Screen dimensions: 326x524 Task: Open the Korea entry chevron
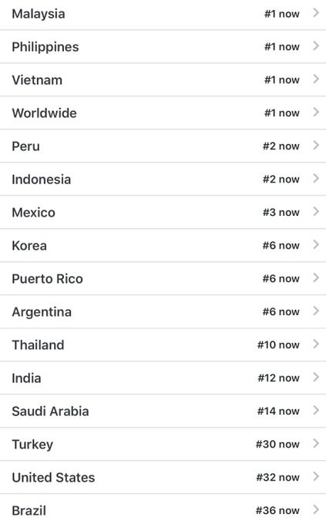[316, 244]
